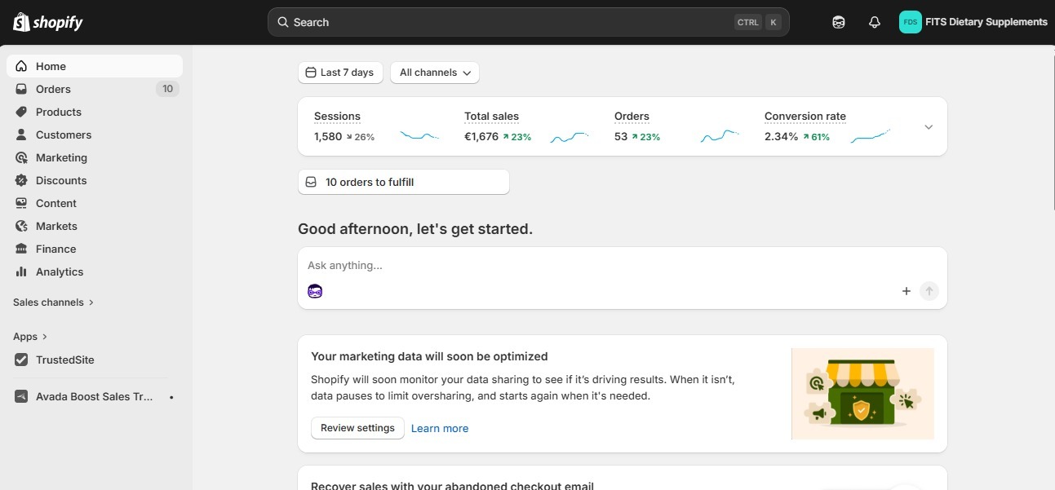Expand Sales channels section
The height and width of the screenshot is (490, 1055).
[53, 302]
